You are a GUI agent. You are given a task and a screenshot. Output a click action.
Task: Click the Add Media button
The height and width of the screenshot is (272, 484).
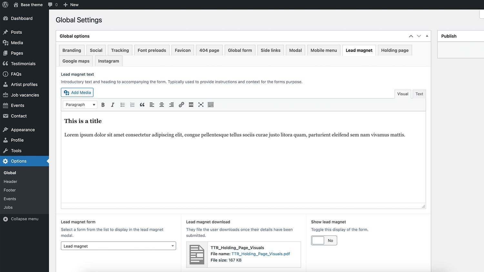[77, 92]
